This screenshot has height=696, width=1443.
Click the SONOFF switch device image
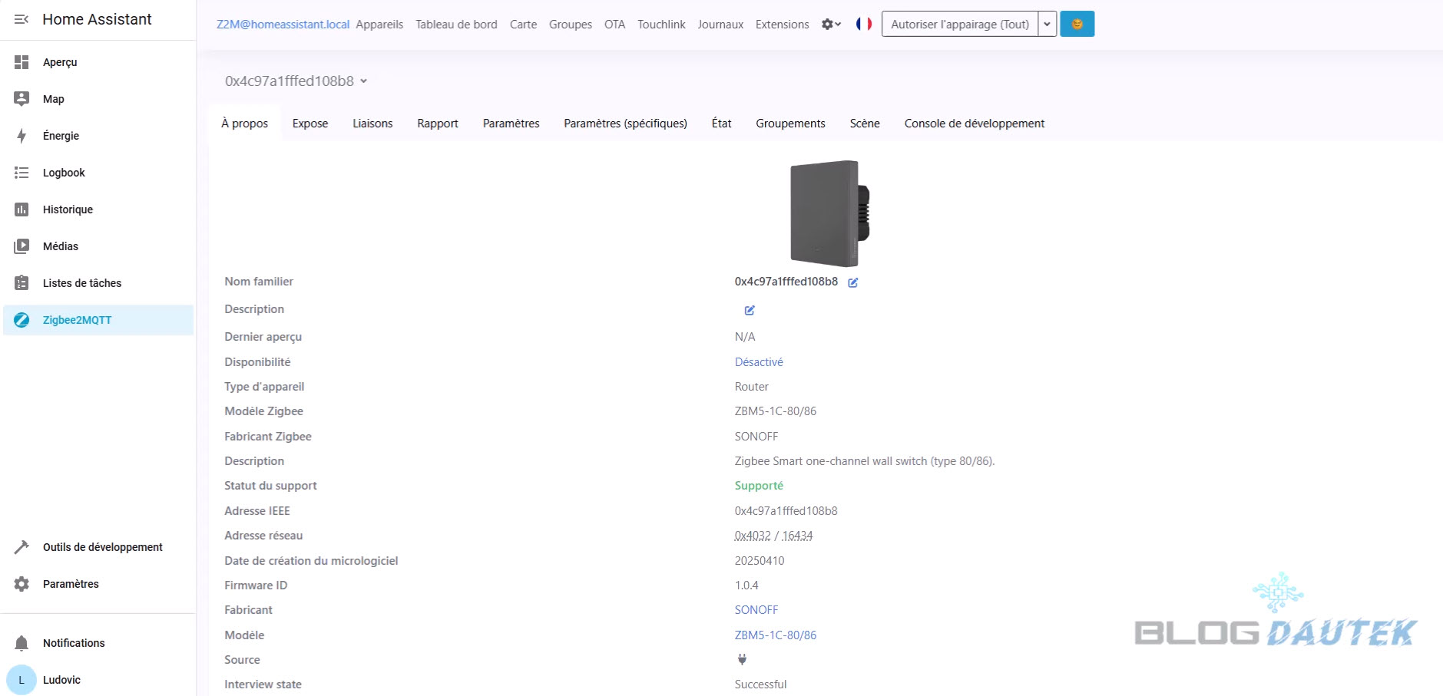pyautogui.click(x=829, y=213)
